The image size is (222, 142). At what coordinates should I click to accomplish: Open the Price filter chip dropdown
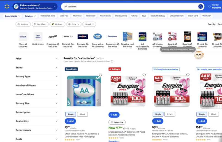click(x=74, y=24)
